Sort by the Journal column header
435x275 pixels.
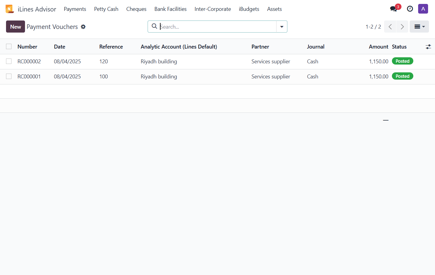(x=316, y=47)
